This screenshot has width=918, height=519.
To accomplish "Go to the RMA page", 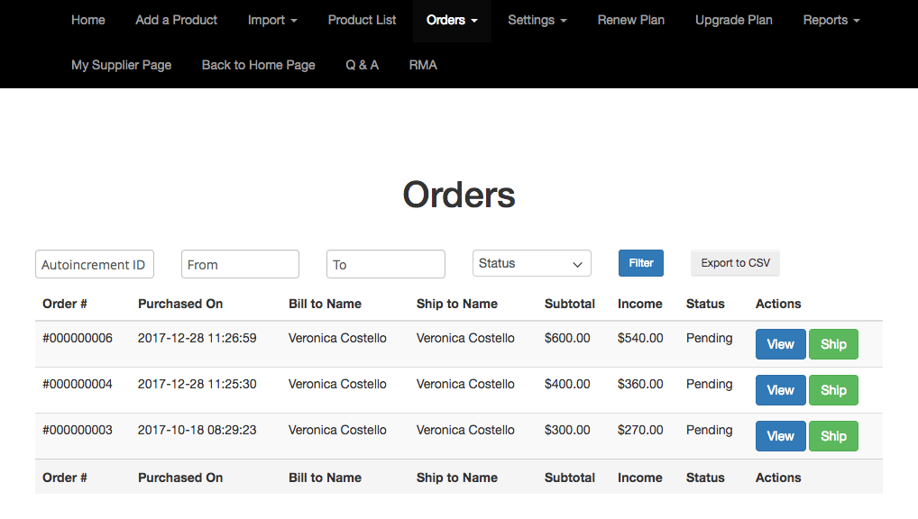I will point(423,65).
